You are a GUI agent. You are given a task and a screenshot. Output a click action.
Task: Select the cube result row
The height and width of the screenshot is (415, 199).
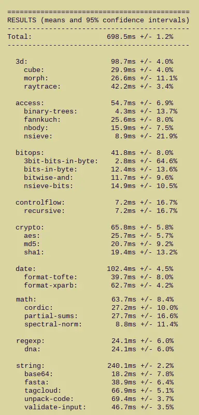[98, 70]
